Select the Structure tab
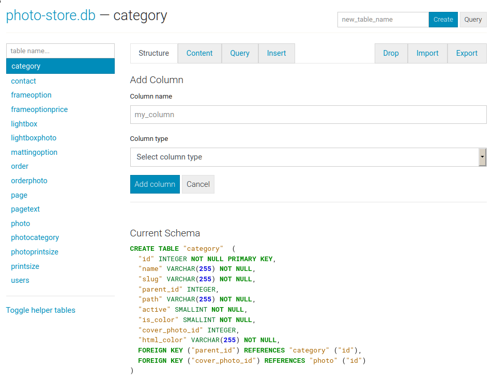Image resolution: width=493 pixels, height=384 pixels. pyautogui.click(x=153, y=53)
